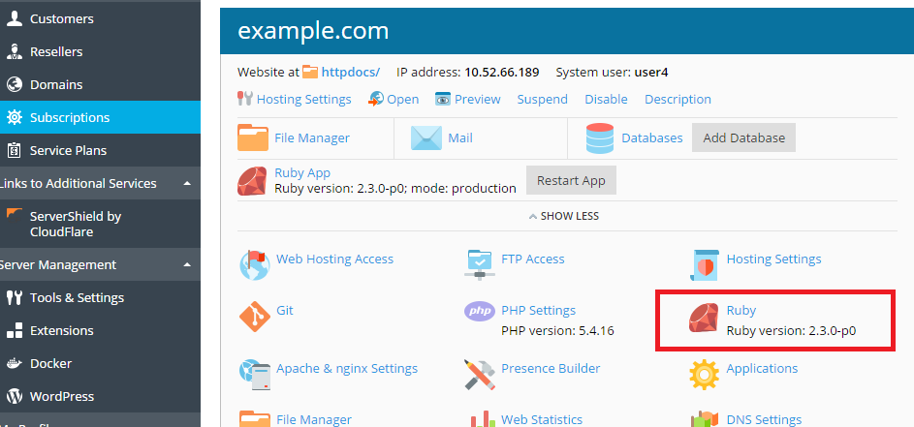Screen dimensions: 914x427
Task: Click the PHP Settings purple icon
Action: click(x=480, y=312)
